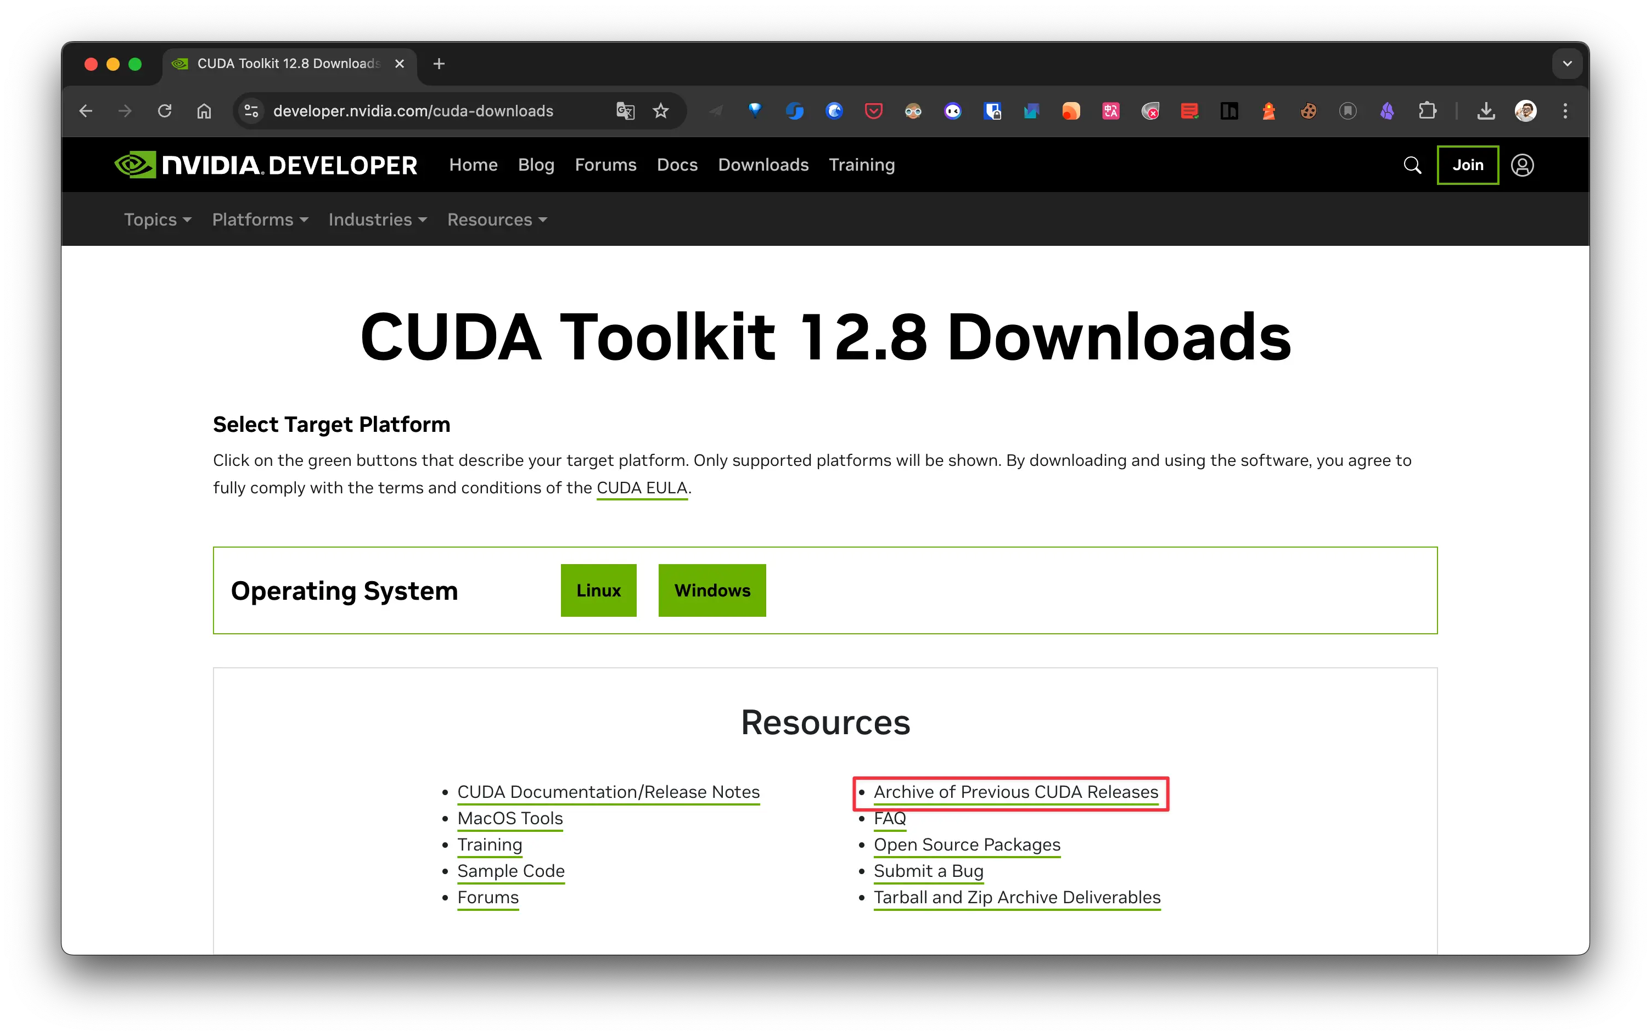
Task: Open the browser downloads arrow icon
Action: click(1486, 111)
